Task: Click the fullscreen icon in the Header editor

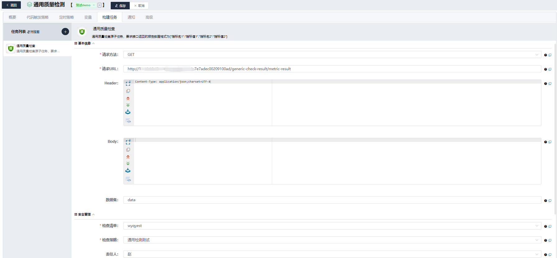Action: pos(128,83)
